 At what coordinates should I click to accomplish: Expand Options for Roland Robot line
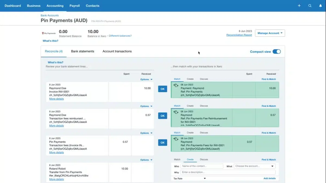click(x=146, y=160)
